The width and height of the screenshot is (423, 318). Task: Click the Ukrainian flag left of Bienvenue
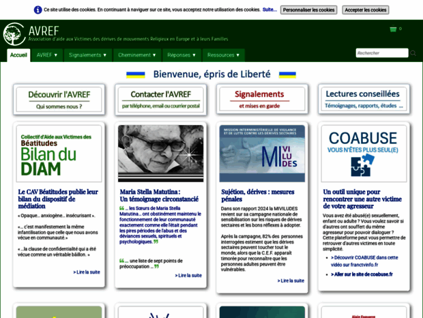(136, 74)
